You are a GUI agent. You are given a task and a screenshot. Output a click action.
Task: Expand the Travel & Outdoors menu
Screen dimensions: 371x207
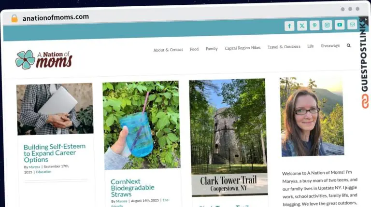tap(284, 47)
